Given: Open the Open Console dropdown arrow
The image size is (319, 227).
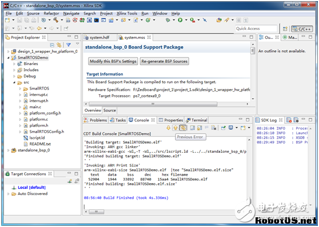Looking at the screenshot, I should click(249, 128).
